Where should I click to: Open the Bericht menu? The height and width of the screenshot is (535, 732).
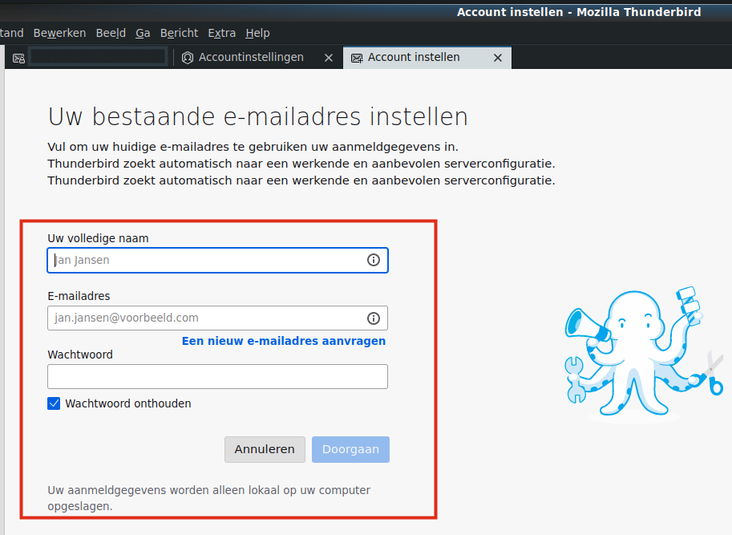pyautogui.click(x=179, y=33)
